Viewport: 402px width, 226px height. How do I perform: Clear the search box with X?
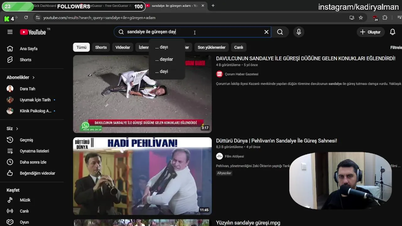pos(266,32)
